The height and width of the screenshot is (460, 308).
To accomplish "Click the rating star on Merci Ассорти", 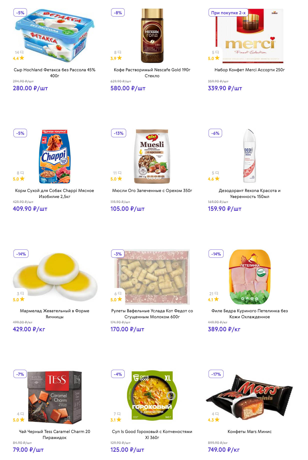I will click(x=217, y=58).
